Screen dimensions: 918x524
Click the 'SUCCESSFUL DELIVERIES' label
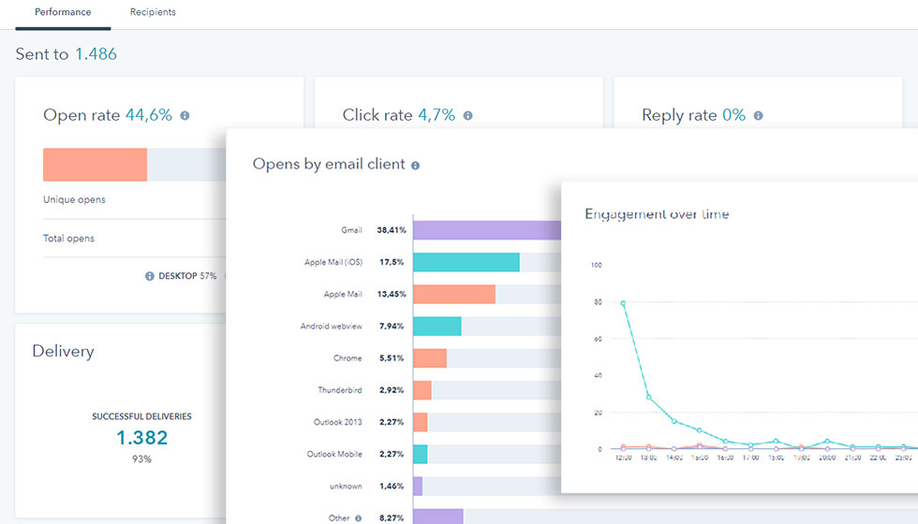141,416
